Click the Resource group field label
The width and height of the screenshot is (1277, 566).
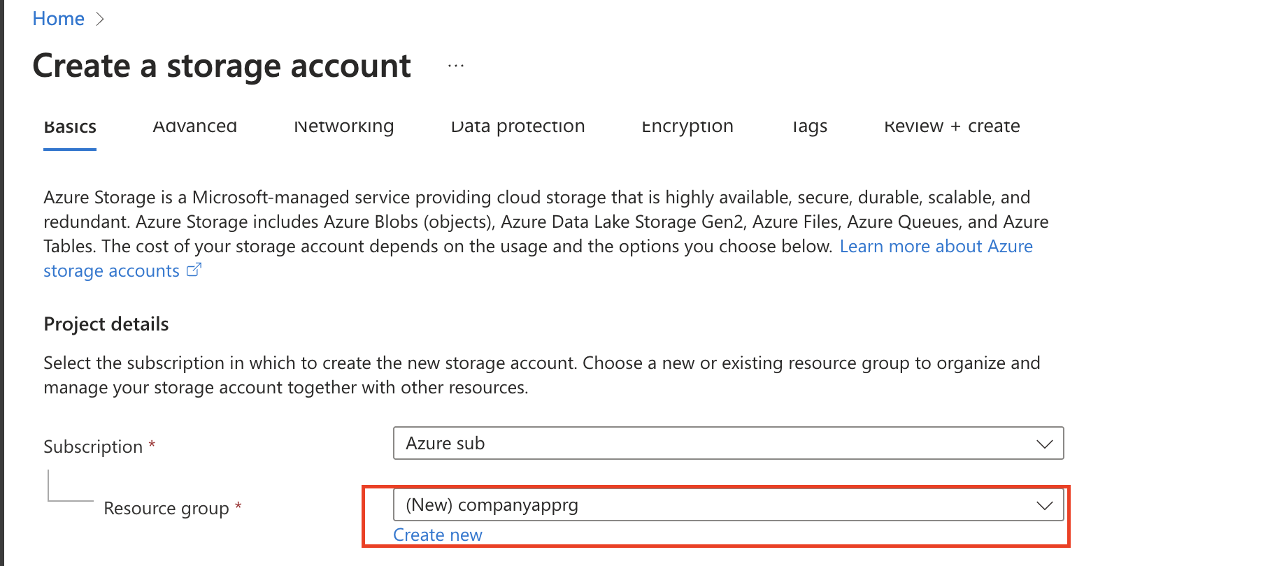[x=166, y=508]
